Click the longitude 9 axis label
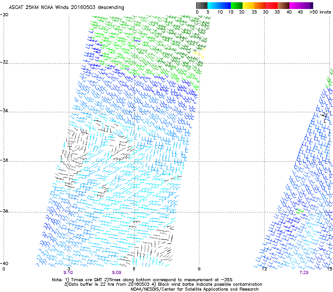 click(199, 269)
